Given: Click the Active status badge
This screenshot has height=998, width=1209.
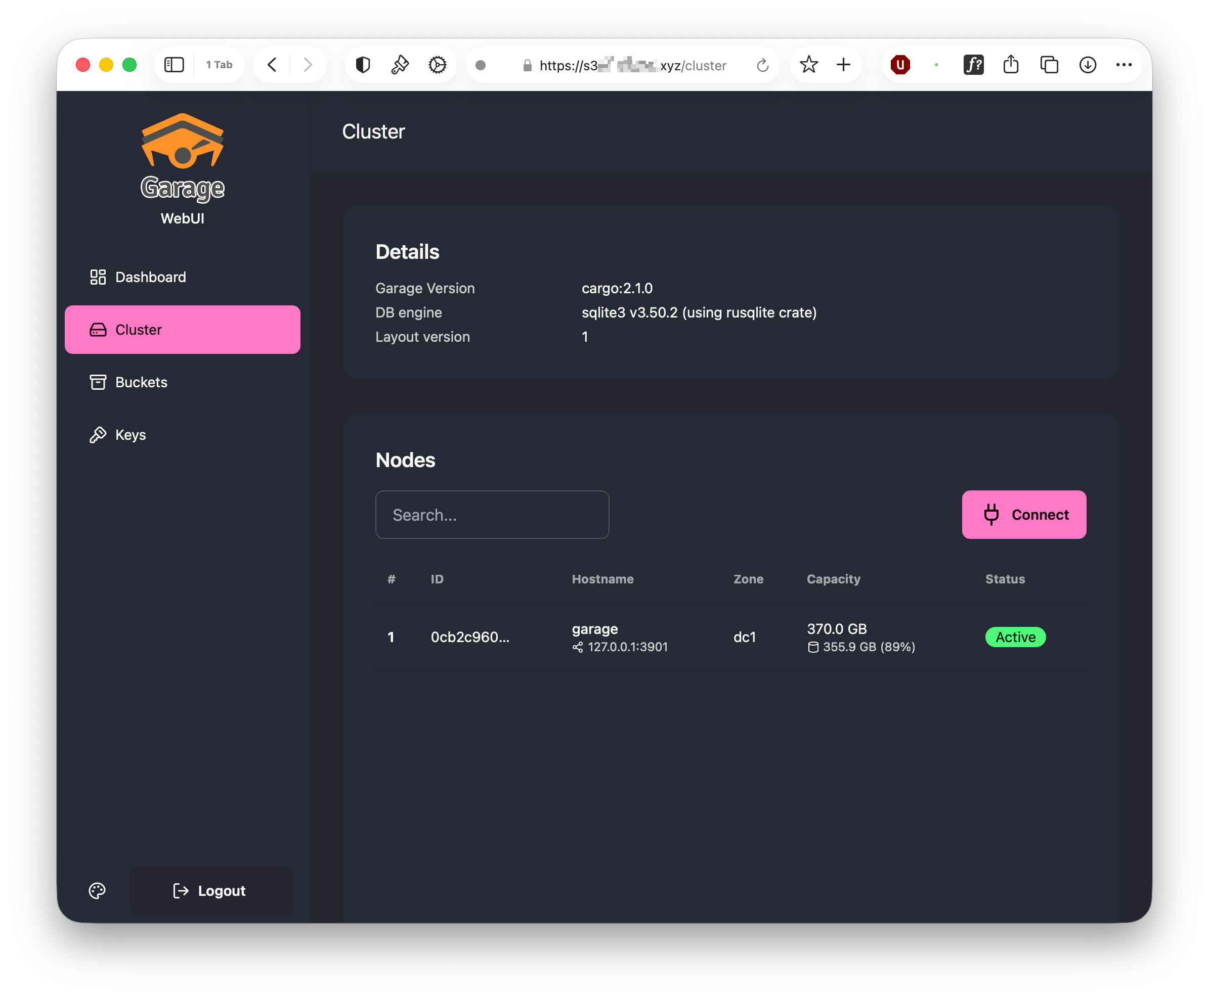Looking at the screenshot, I should pos(1015,637).
